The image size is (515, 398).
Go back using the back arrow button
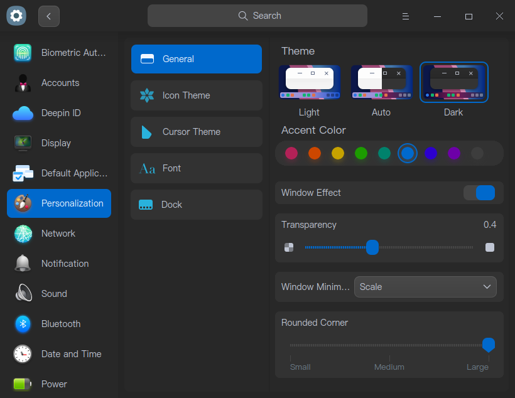[48, 16]
